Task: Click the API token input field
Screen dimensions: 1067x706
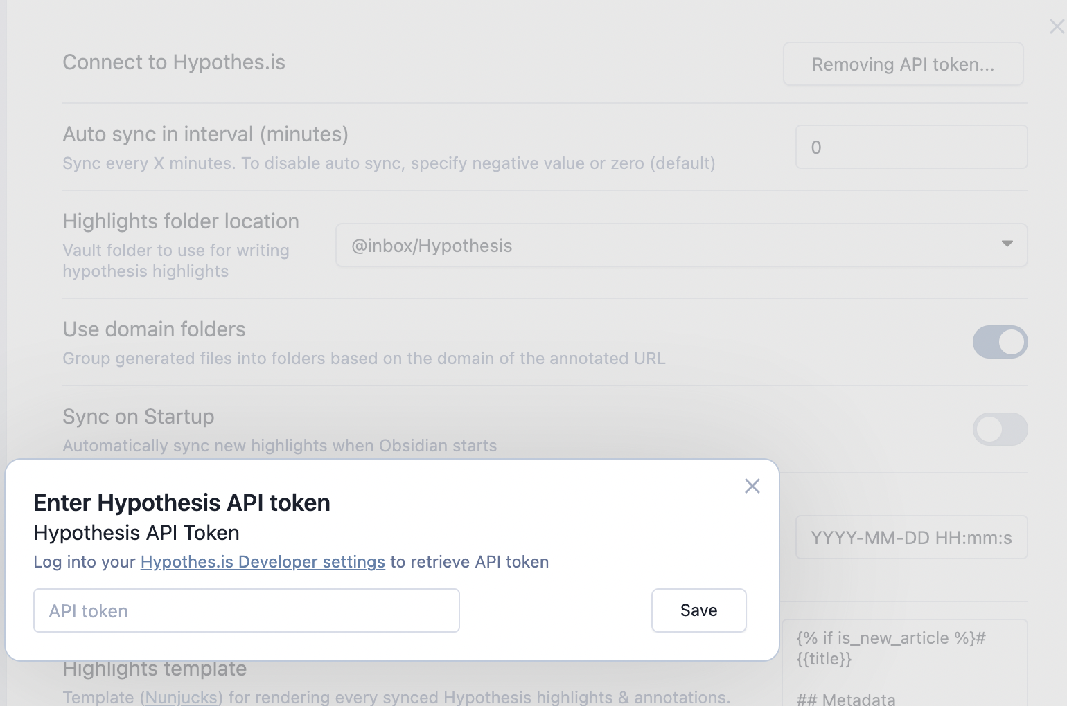Action: pyautogui.click(x=247, y=610)
